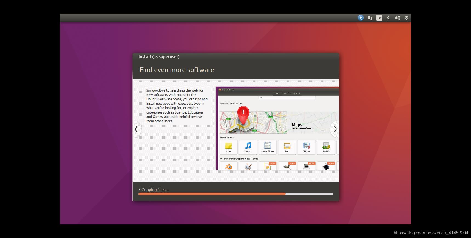Select the GnuCash application icon
471x238 pixels.
click(x=326, y=146)
